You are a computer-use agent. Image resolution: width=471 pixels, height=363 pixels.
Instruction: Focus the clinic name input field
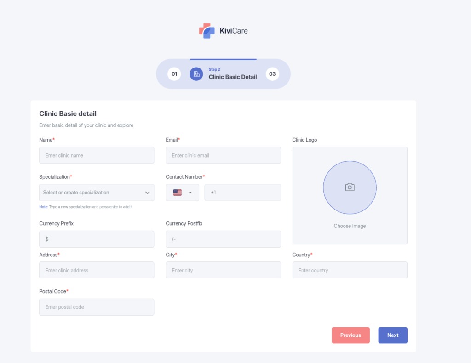click(97, 155)
